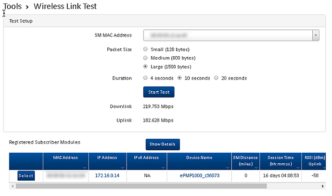Pick the 20 seconds duration option
The image size is (332, 196).
(217, 78)
